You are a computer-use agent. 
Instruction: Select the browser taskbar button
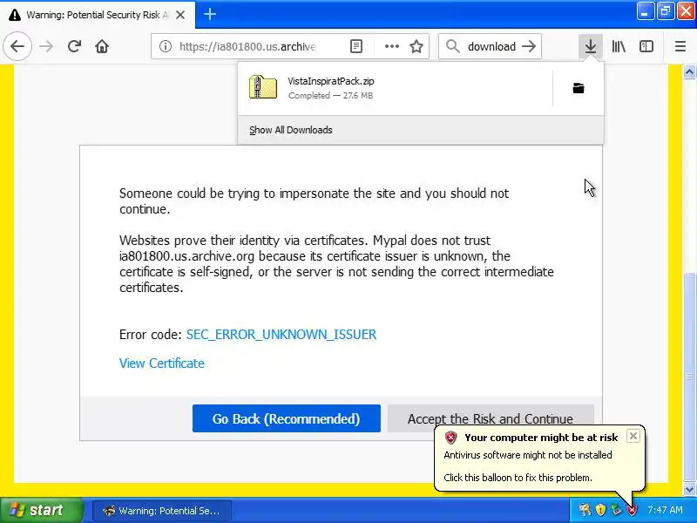(x=162, y=511)
